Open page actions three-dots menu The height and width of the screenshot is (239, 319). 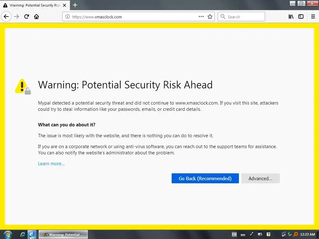coord(201,17)
